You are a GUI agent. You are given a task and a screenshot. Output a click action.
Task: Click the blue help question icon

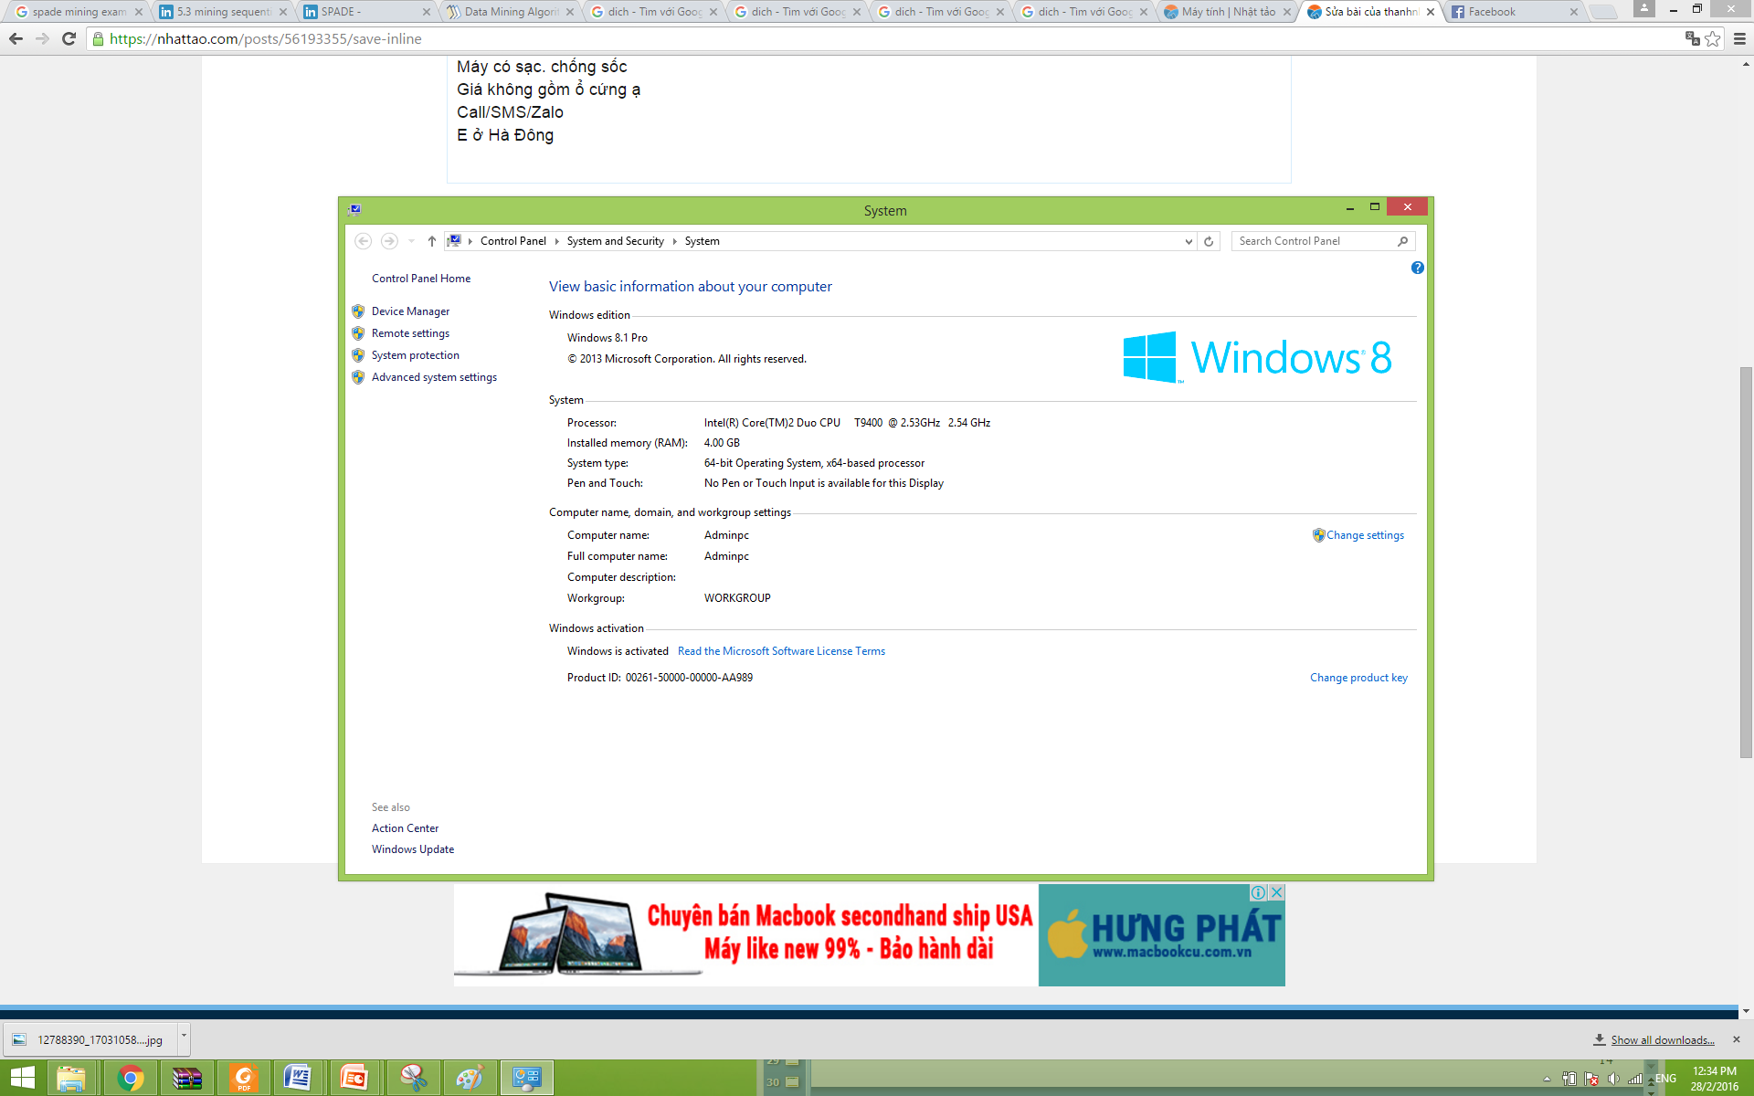(x=1417, y=268)
